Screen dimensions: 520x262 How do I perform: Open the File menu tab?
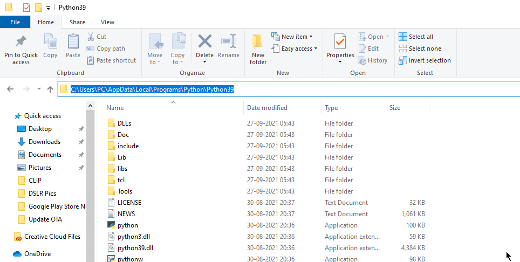(15, 22)
